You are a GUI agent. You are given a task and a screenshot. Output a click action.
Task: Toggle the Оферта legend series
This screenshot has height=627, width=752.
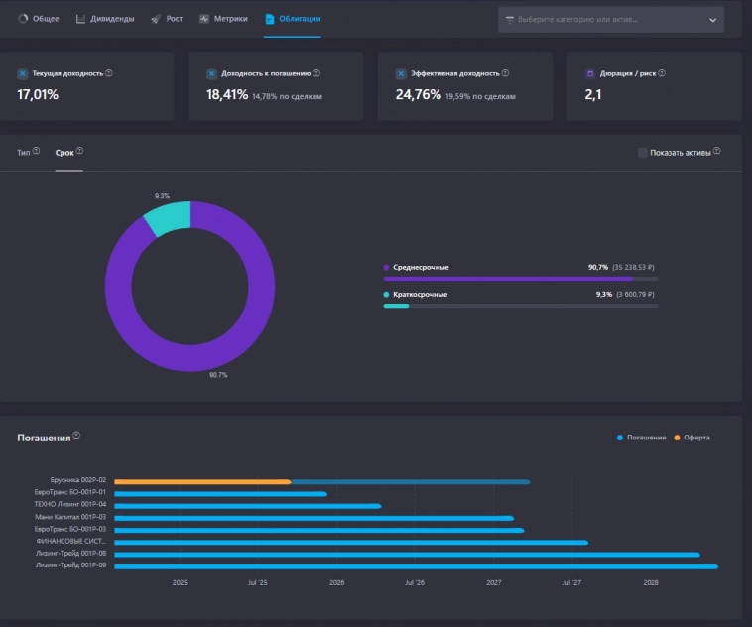(x=692, y=438)
